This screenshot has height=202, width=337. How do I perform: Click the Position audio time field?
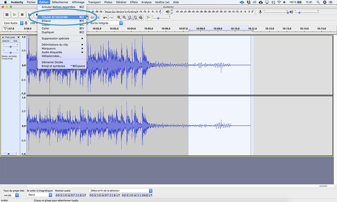[71, 195]
